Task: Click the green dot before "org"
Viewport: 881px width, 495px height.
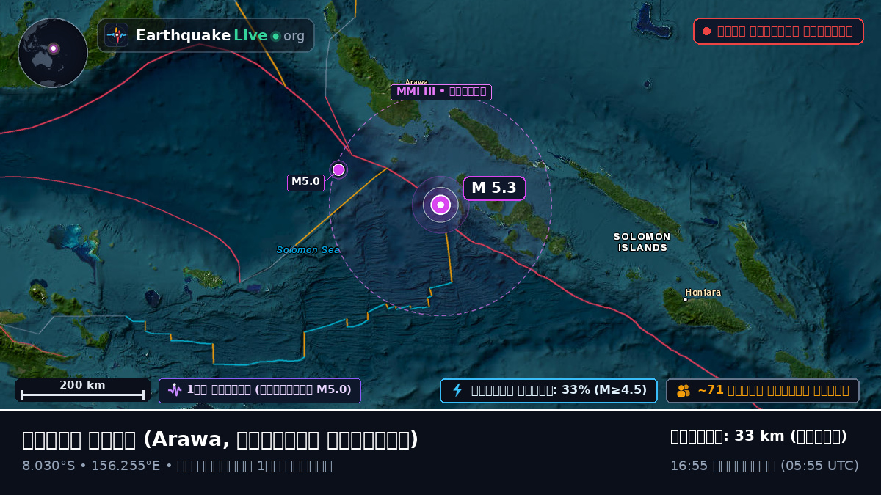Action: (275, 36)
